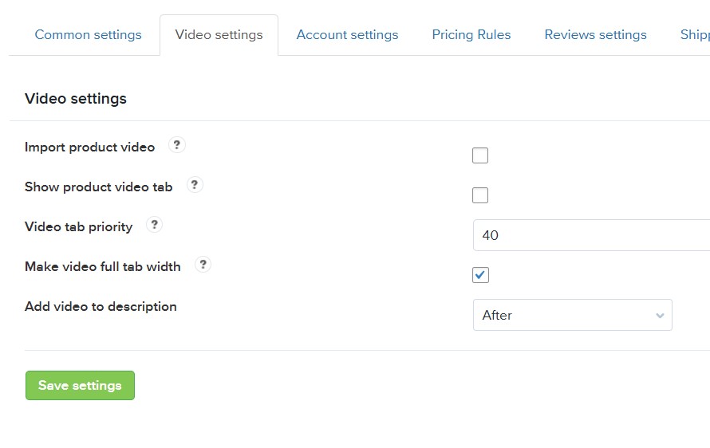Screen dimensions: 710x448
Task: Select the Reviews settings tab
Action: [595, 35]
